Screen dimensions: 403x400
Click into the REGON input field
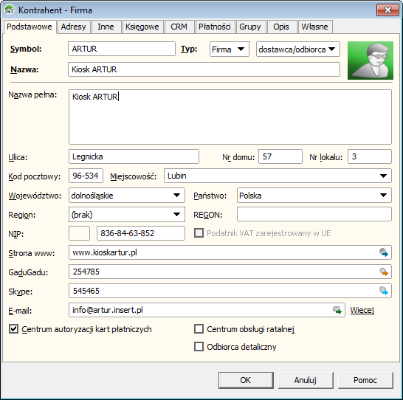click(314, 214)
